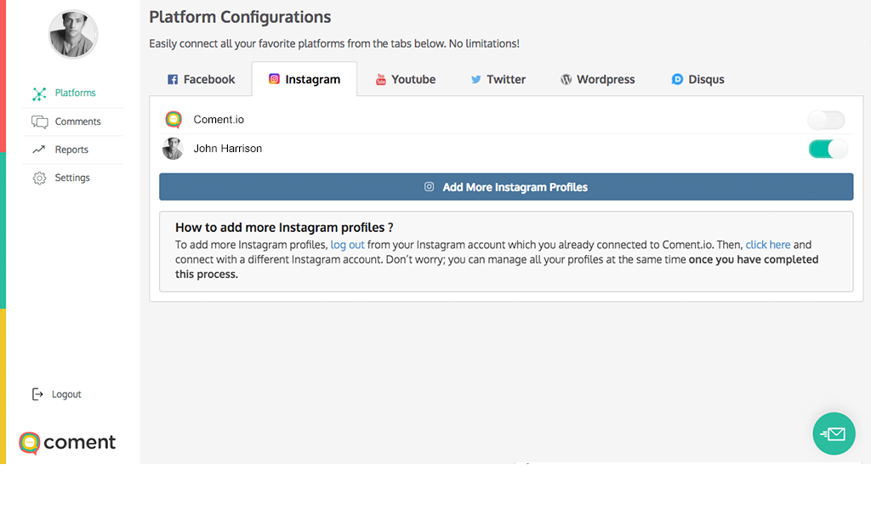The height and width of the screenshot is (510, 871).
Task: Click the Platforms network icon in sidebar
Action: (39, 93)
